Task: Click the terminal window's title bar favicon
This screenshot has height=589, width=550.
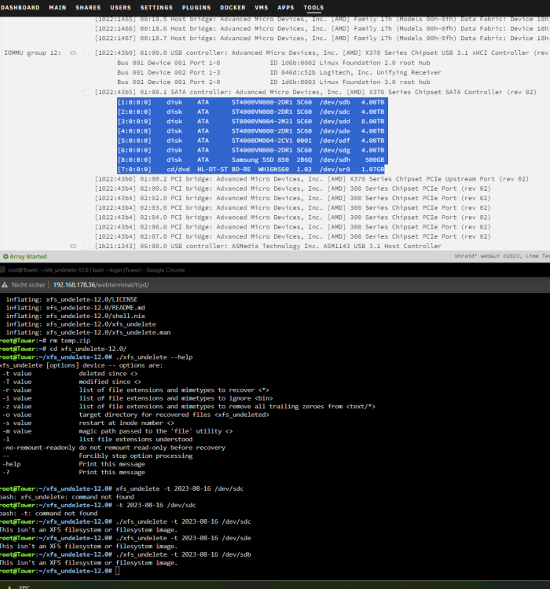Action: (2, 269)
